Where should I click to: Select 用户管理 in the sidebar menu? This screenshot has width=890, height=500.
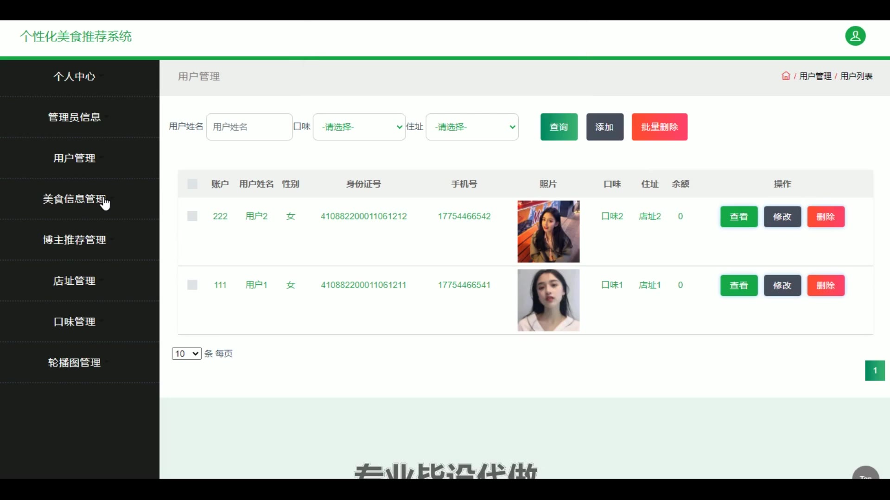[74, 158]
